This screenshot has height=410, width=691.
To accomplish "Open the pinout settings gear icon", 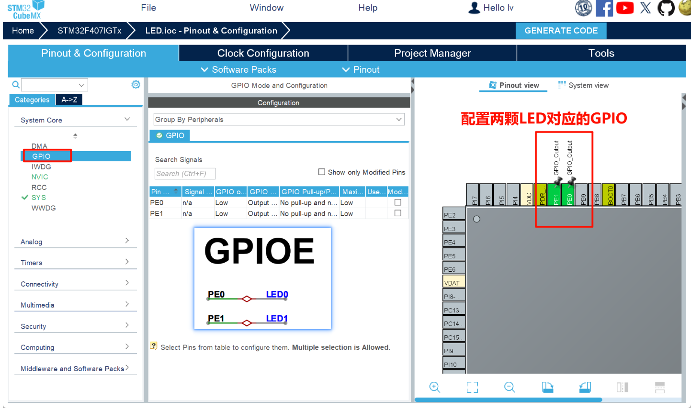I will 136,84.
